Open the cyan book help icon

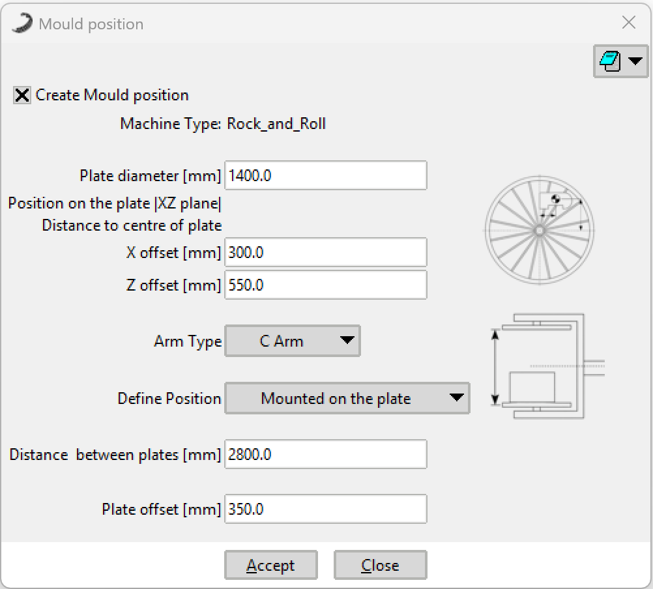tap(610, 62)
